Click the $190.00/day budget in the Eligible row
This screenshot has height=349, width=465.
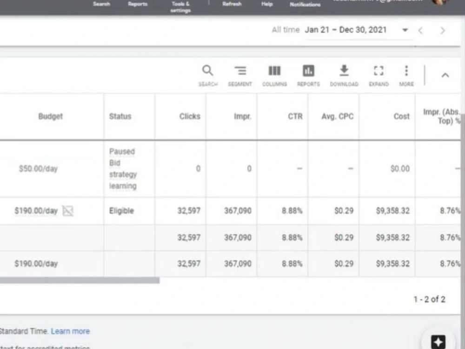[x=36, y=211]
